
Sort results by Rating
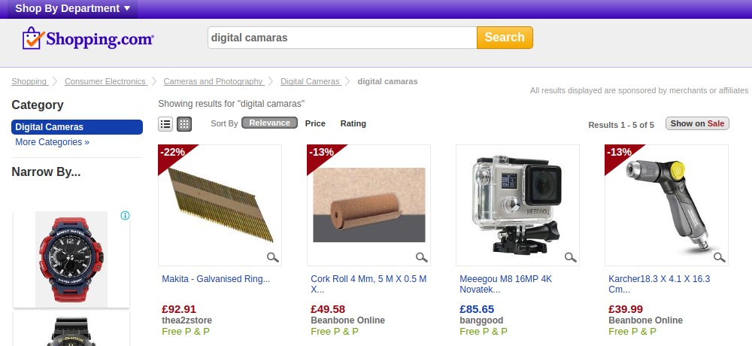click(353, 123)
